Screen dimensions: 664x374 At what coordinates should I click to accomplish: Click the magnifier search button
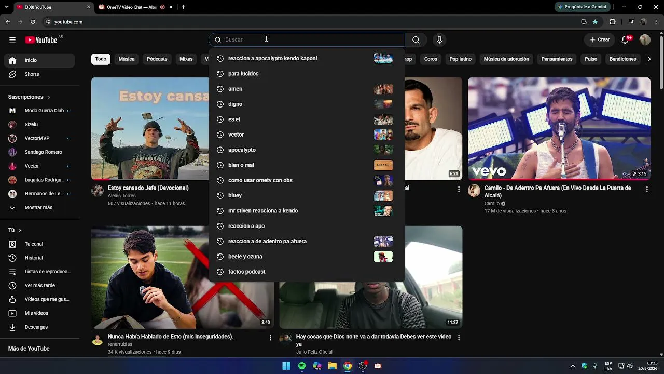[x=416, y=40]
